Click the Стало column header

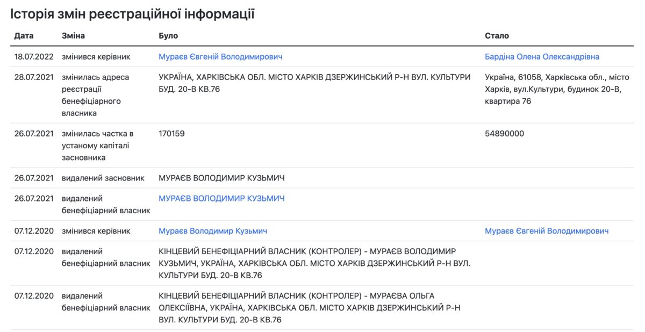coord(497,35)
